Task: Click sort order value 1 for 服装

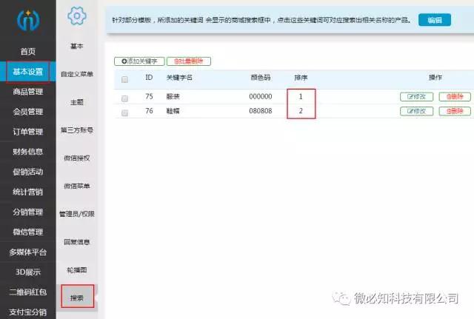Action: (301, 97)
